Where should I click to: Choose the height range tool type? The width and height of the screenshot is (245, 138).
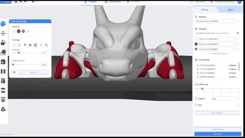click(41, 45)
